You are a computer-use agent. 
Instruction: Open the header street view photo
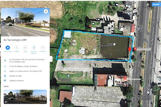pyautogui.click(x=25, y=22)
